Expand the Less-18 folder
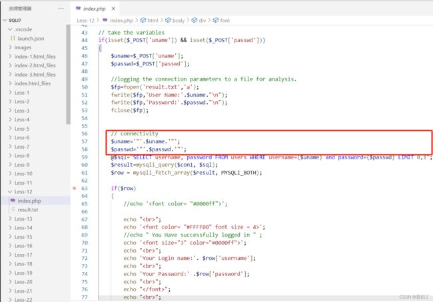 pos(10,264)
